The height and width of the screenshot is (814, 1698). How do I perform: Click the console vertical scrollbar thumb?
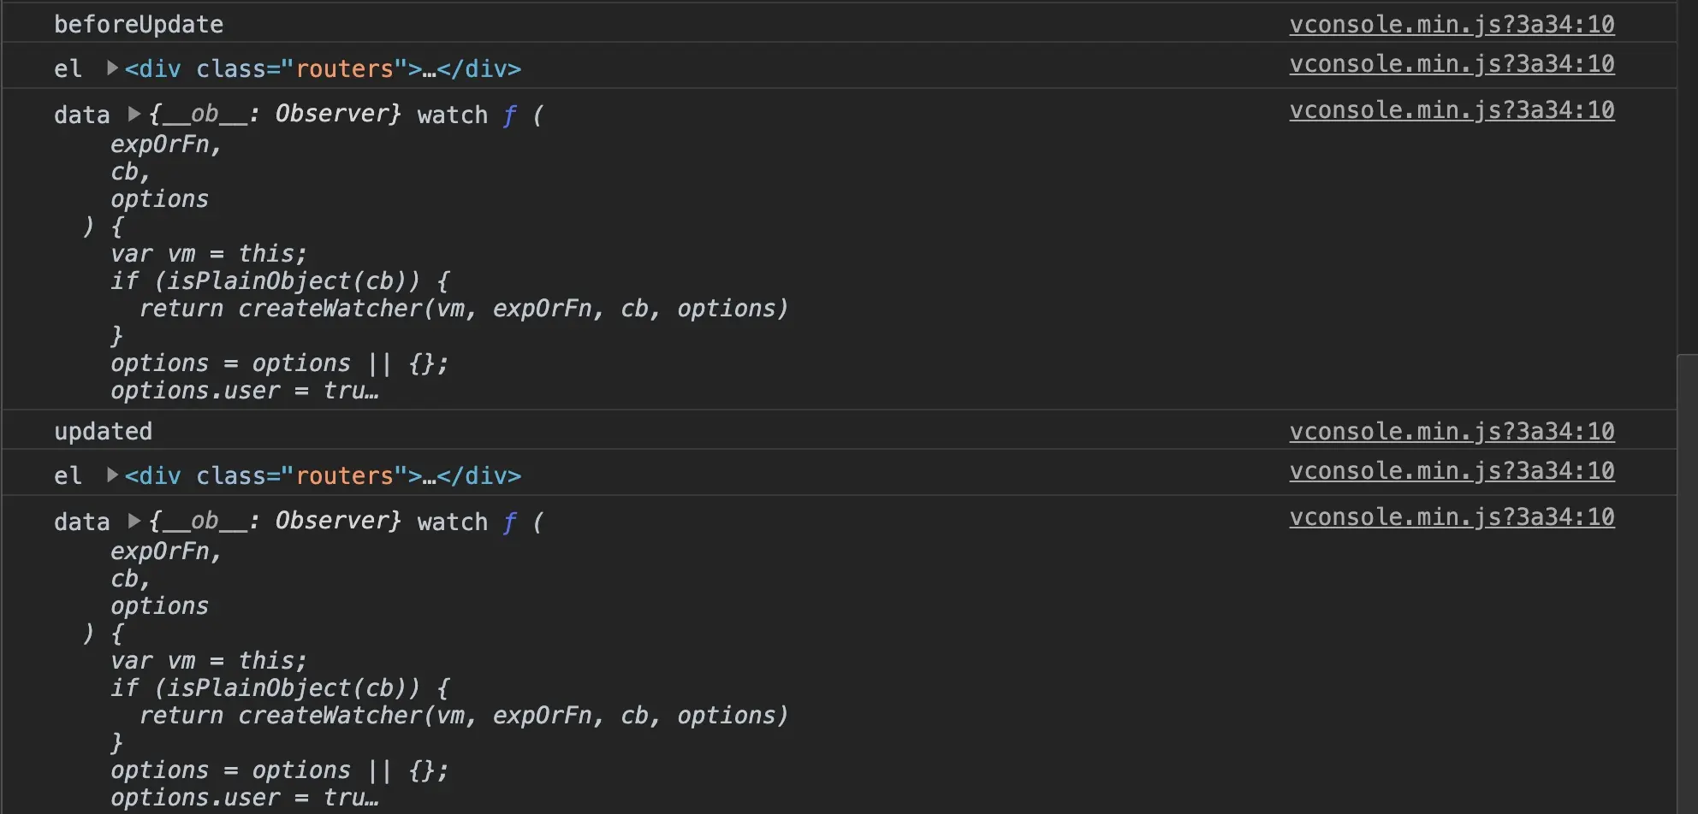click(x=1687, y=583)
